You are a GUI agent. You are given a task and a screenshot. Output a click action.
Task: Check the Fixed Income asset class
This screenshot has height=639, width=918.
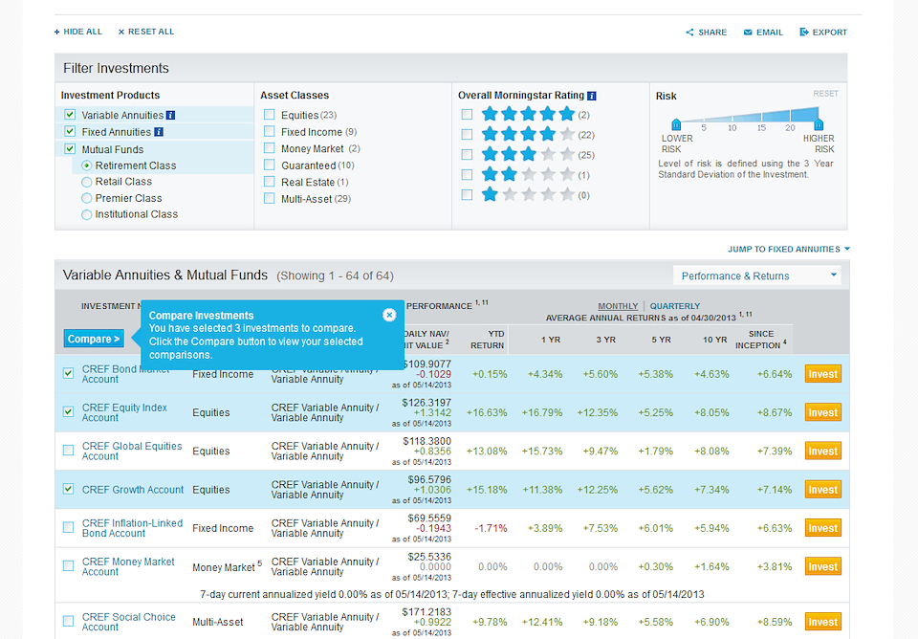click(x=270, y=131)
